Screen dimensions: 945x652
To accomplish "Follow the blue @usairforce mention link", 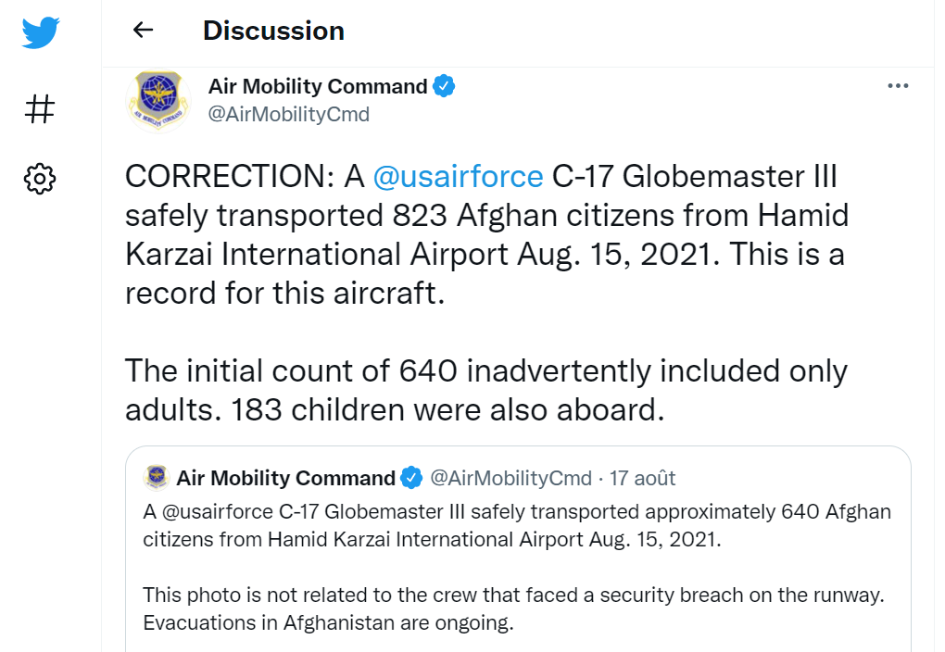I will 458,177.
